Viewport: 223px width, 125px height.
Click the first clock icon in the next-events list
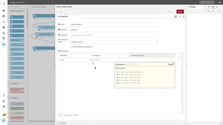(117, 75)
